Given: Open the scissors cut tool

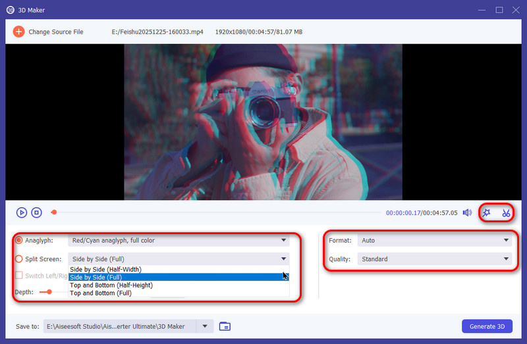Looking at the screenshot, I should tap(506, 212).
